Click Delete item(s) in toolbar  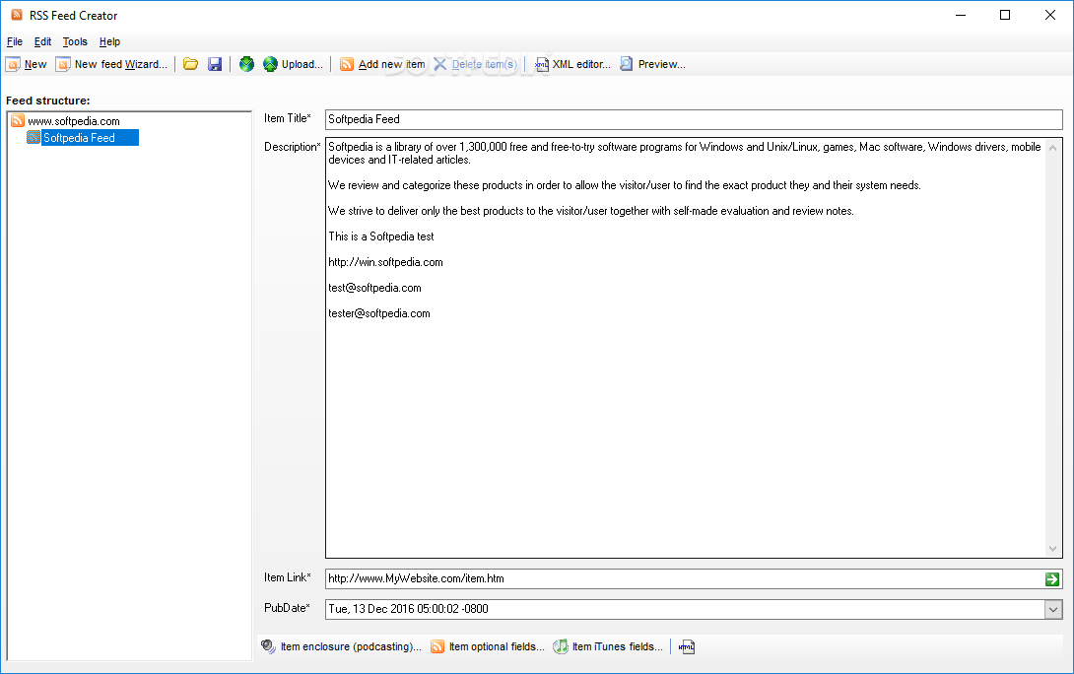tap(475, 64)
